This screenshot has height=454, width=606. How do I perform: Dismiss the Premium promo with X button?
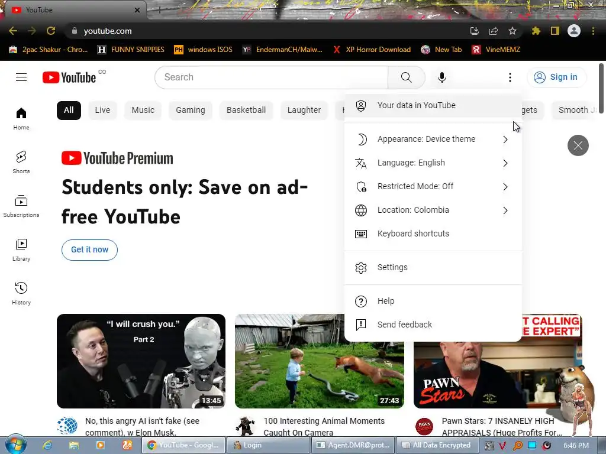[x=578, y=145]
